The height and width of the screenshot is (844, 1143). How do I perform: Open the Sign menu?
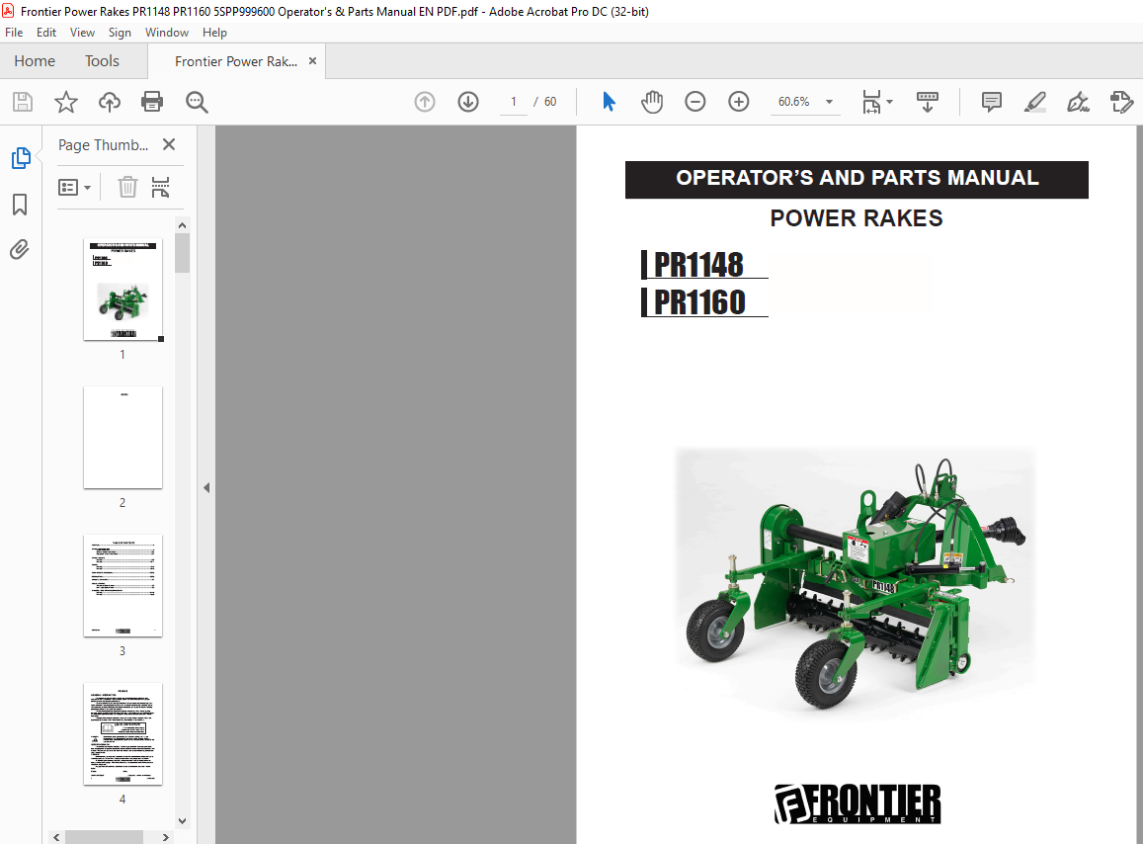click(120, 32)
